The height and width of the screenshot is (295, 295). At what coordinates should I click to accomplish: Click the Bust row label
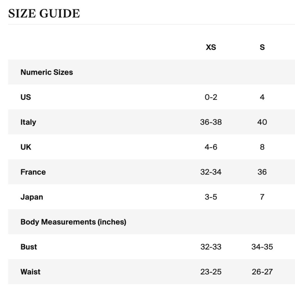pyautogui.click(x=29, y=247)
